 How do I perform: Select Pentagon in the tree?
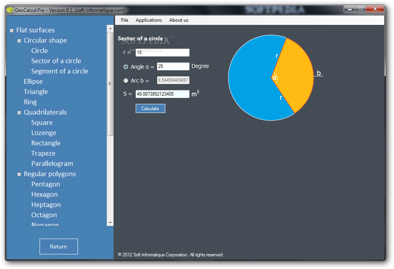click(45, 184)
